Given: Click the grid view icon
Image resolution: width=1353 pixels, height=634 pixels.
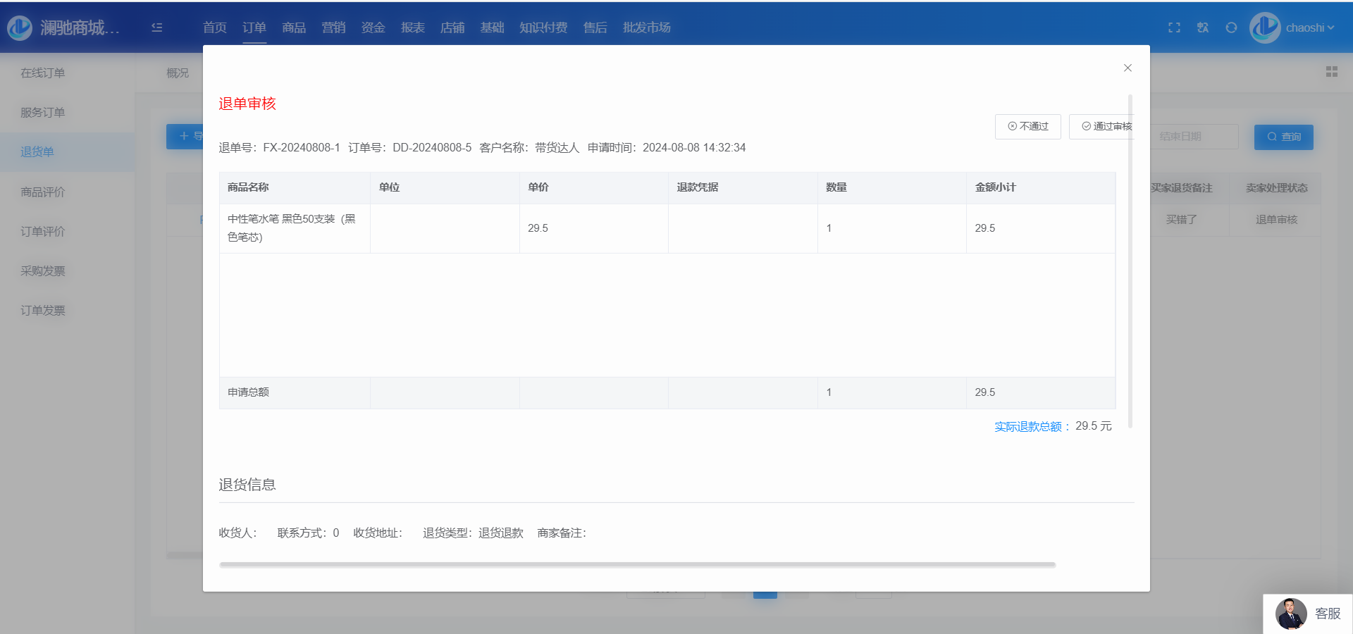Looking at the screenshot, I should tap(1331, 72).
